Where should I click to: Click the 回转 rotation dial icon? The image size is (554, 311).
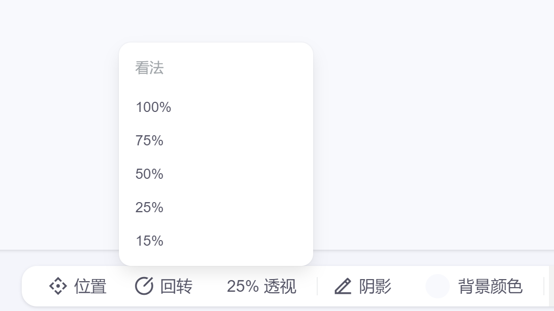[144, 286]
